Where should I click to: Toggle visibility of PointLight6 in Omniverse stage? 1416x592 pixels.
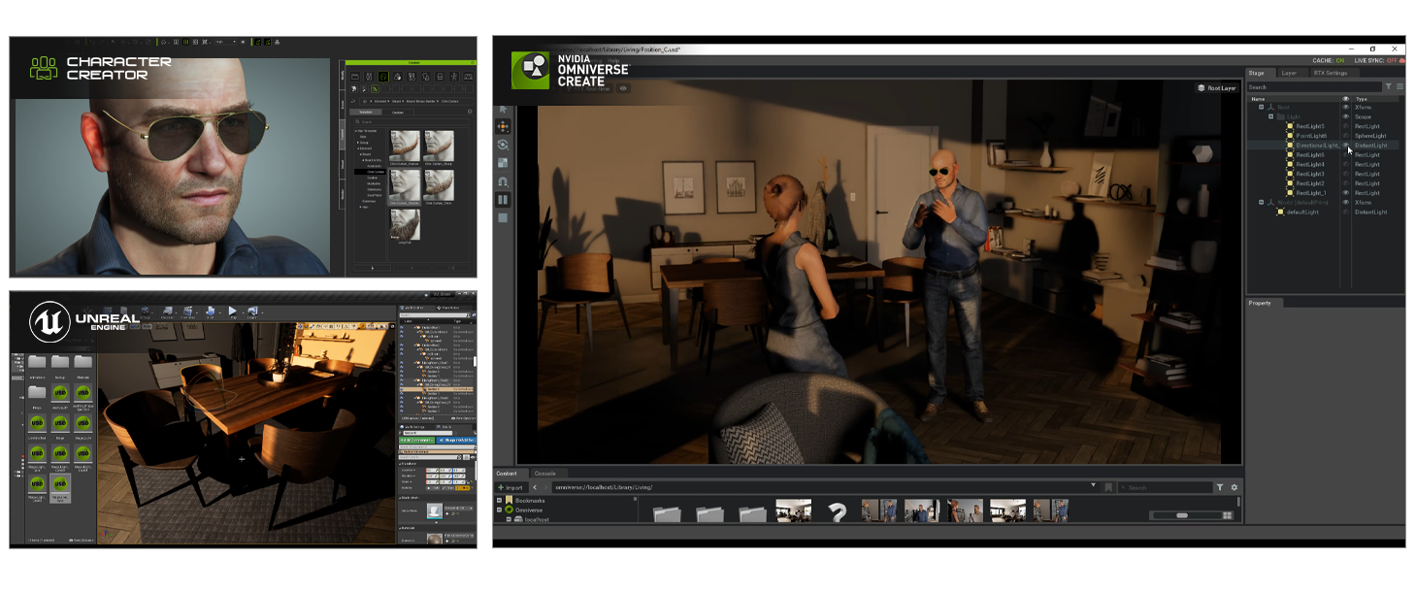point(1345,136)
